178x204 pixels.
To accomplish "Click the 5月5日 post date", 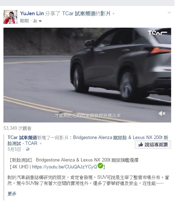I will [14, 149].
